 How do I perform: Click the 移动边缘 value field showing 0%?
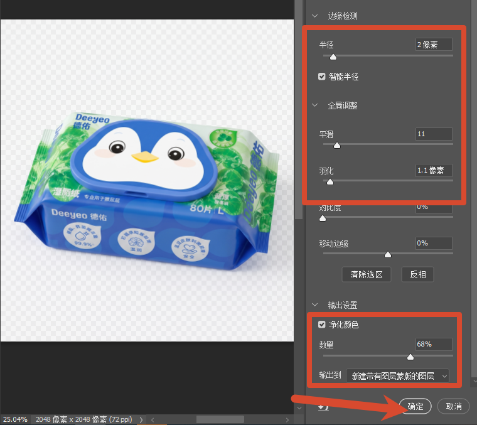[x=434, y=243]
